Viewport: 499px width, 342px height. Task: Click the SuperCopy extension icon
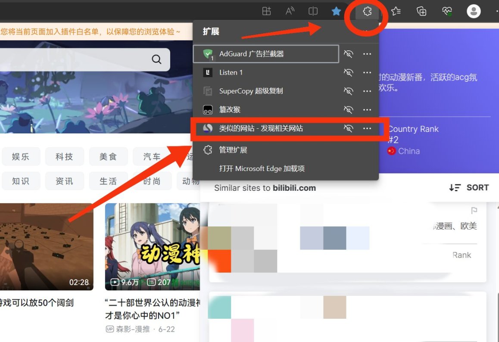(208, 91)
